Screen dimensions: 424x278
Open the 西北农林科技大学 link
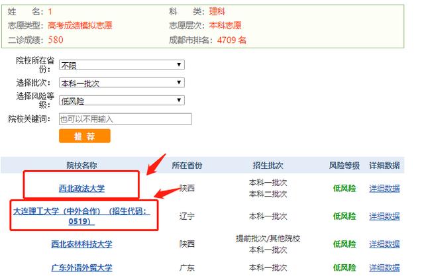pos(81,244)
